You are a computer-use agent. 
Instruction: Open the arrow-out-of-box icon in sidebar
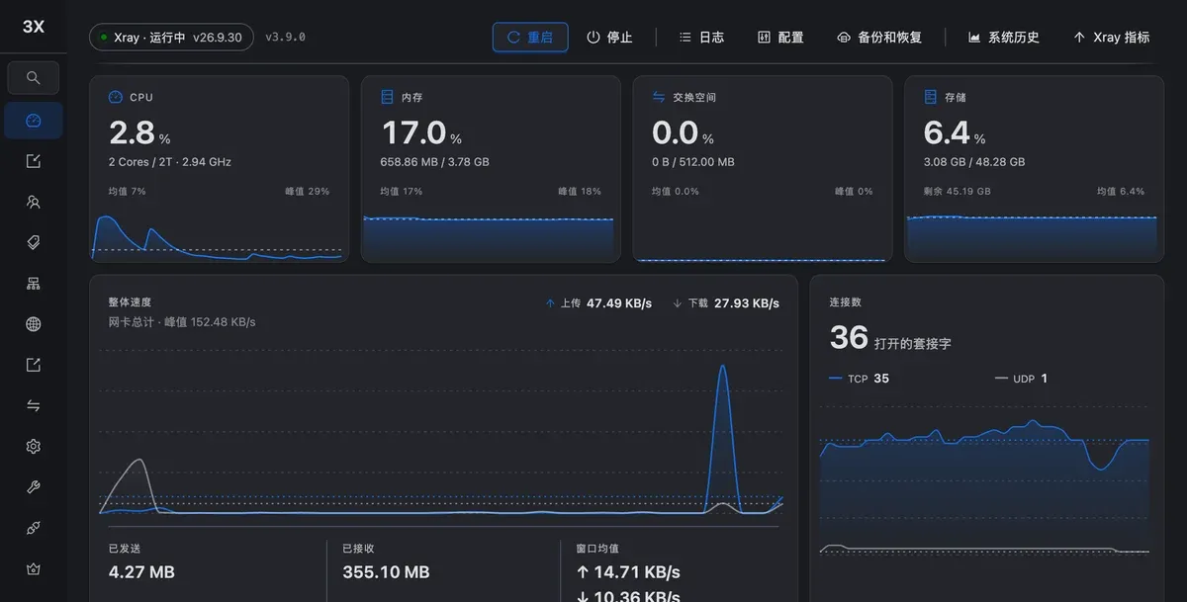34,365
